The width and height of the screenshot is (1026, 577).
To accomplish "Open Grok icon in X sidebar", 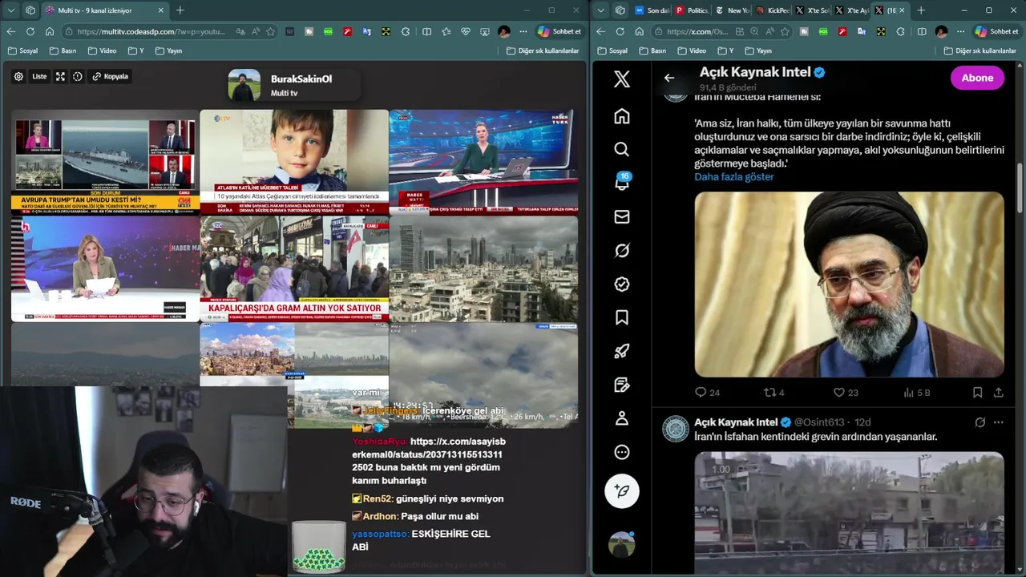I will coord(622,251).
